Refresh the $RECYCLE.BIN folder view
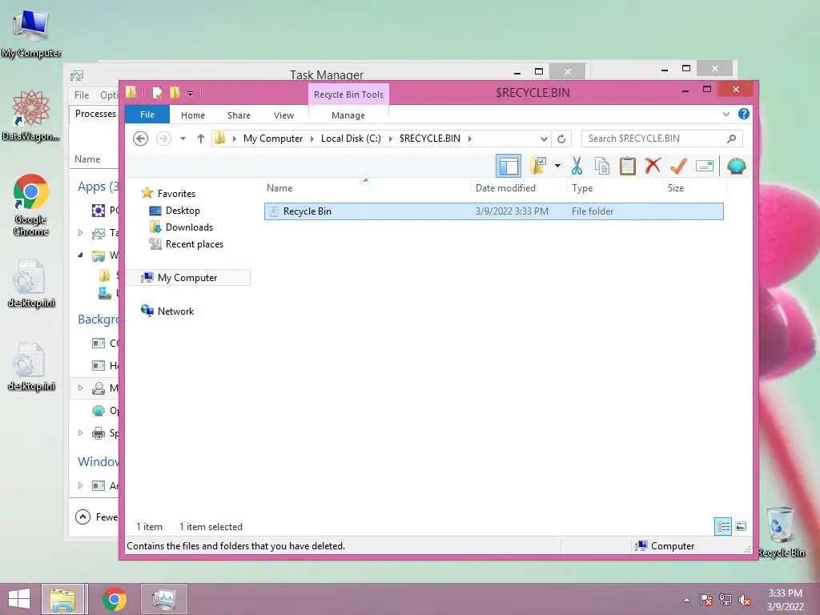 (x=561, y=139)
